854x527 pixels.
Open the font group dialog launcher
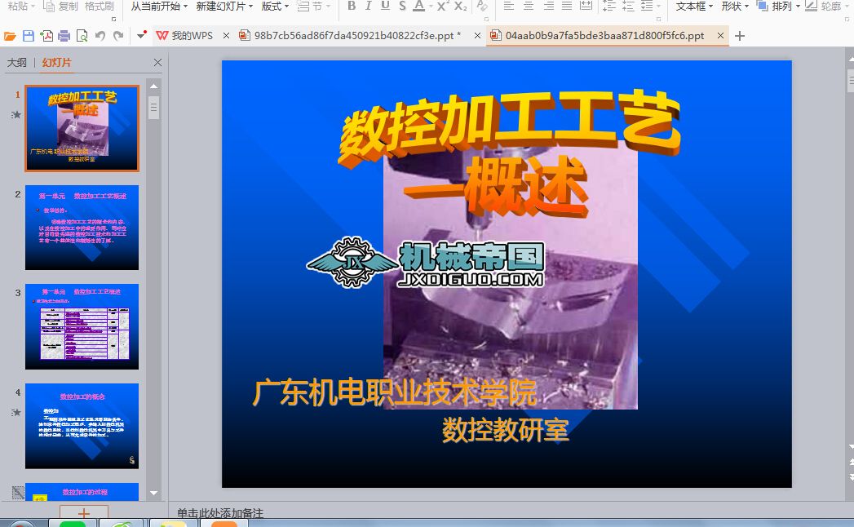(x=486, y=19)
